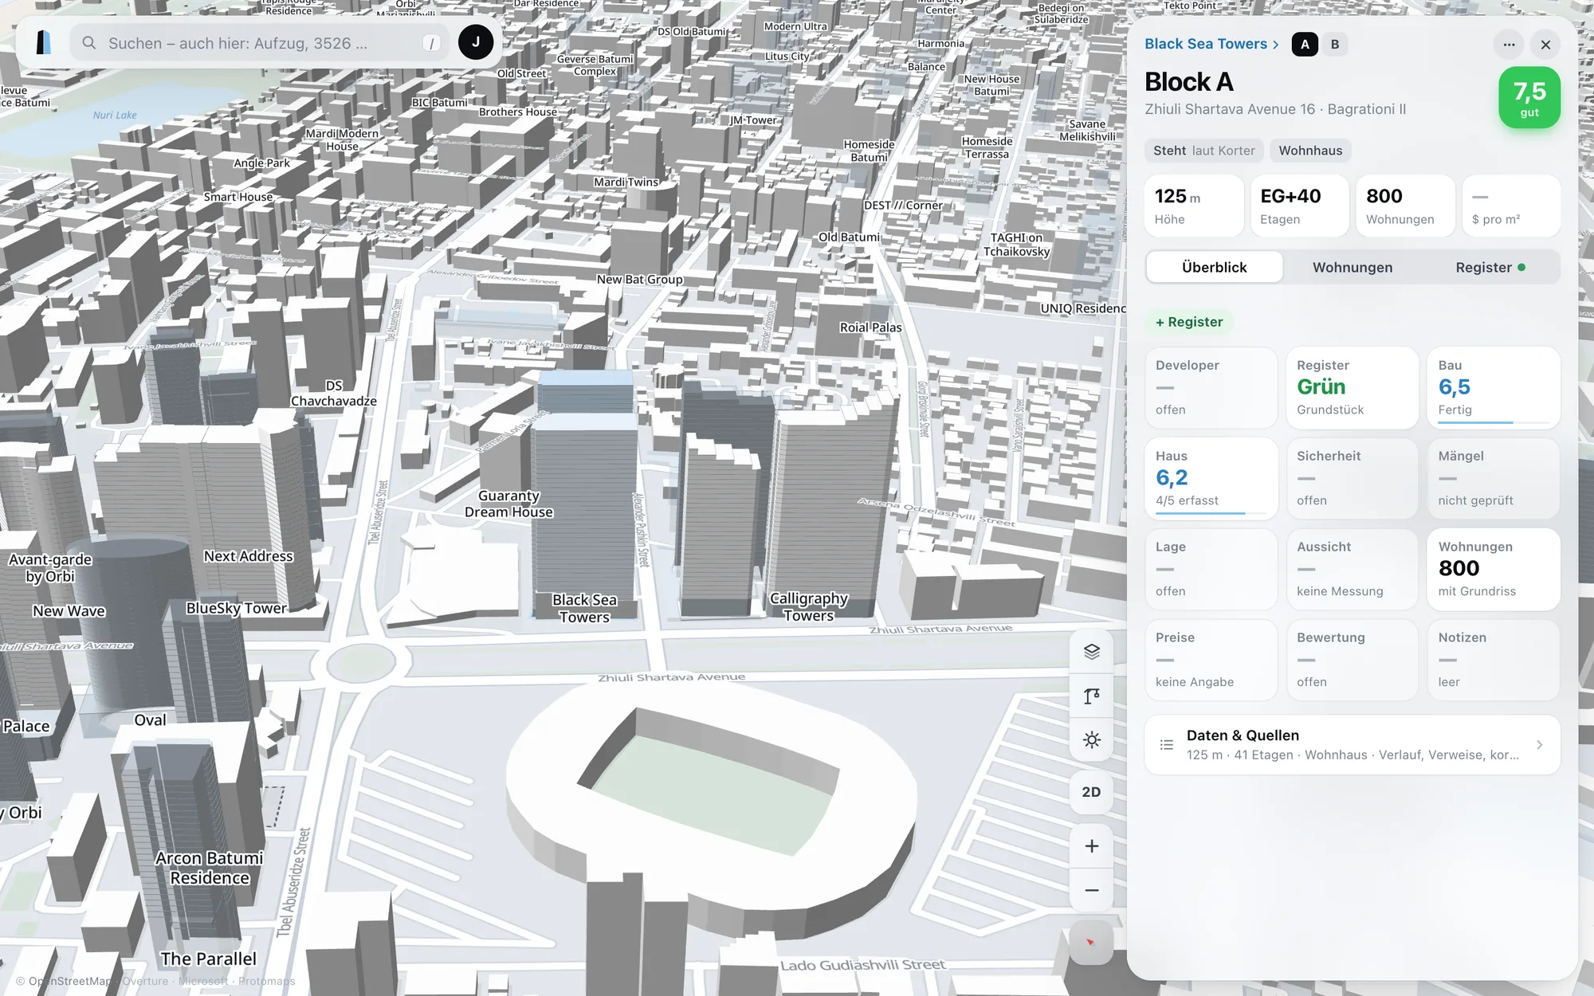Open the Bewertung card
Viewport: 1594px width, 996px height.
(x=1352, y=660)
